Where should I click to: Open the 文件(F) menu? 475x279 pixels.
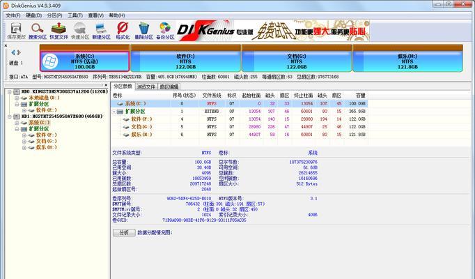pos(13,15)
